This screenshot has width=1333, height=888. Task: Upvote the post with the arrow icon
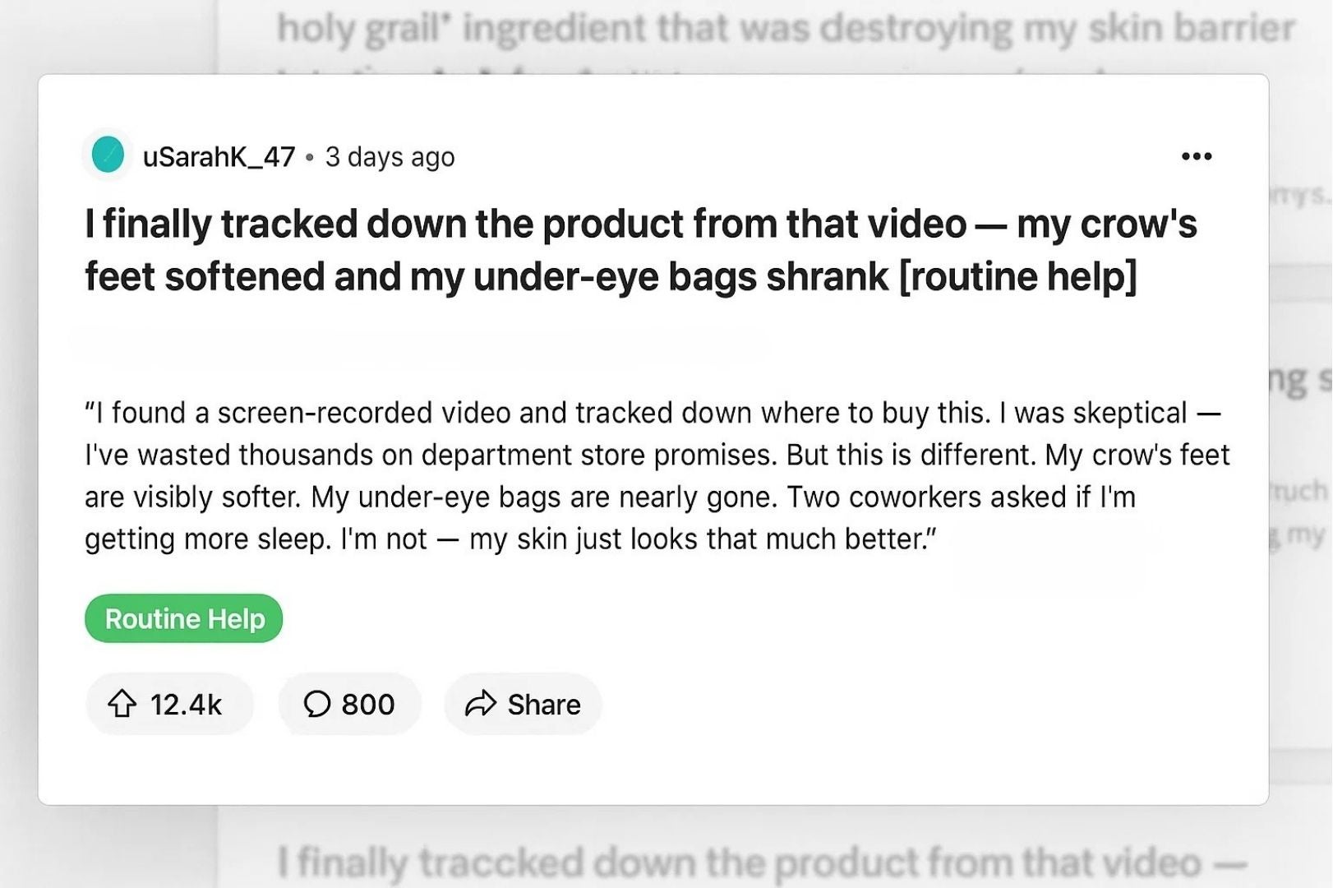click(122, 704)
